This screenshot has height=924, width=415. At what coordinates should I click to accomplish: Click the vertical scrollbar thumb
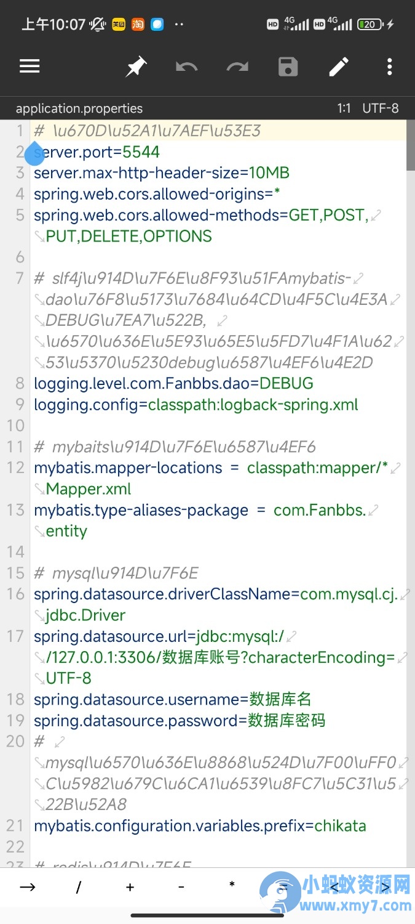point(411,145)
